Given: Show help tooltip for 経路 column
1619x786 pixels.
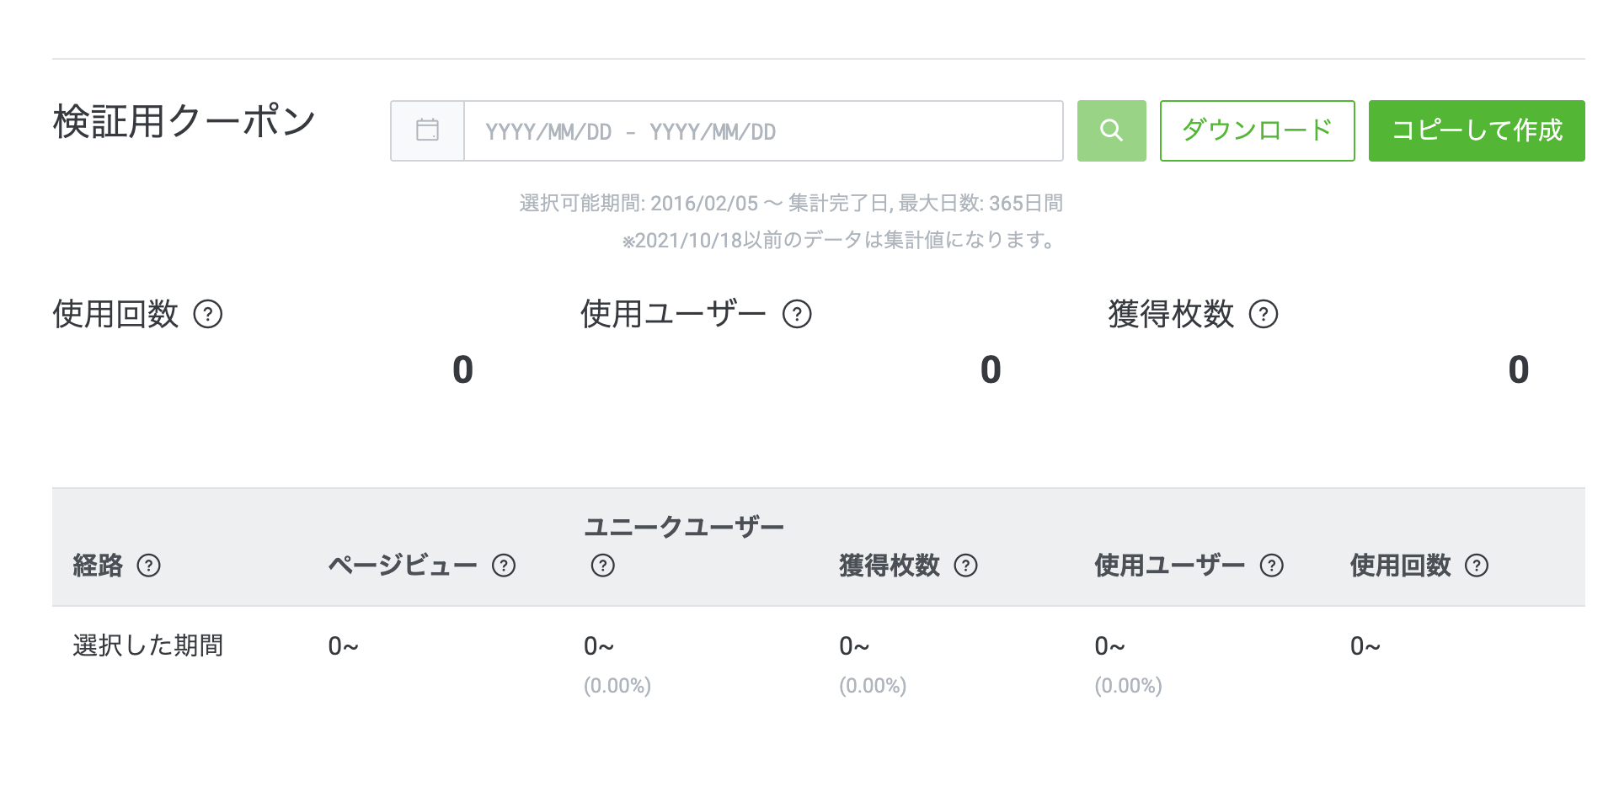Looking at the screenshot, I should click(149, 566).
